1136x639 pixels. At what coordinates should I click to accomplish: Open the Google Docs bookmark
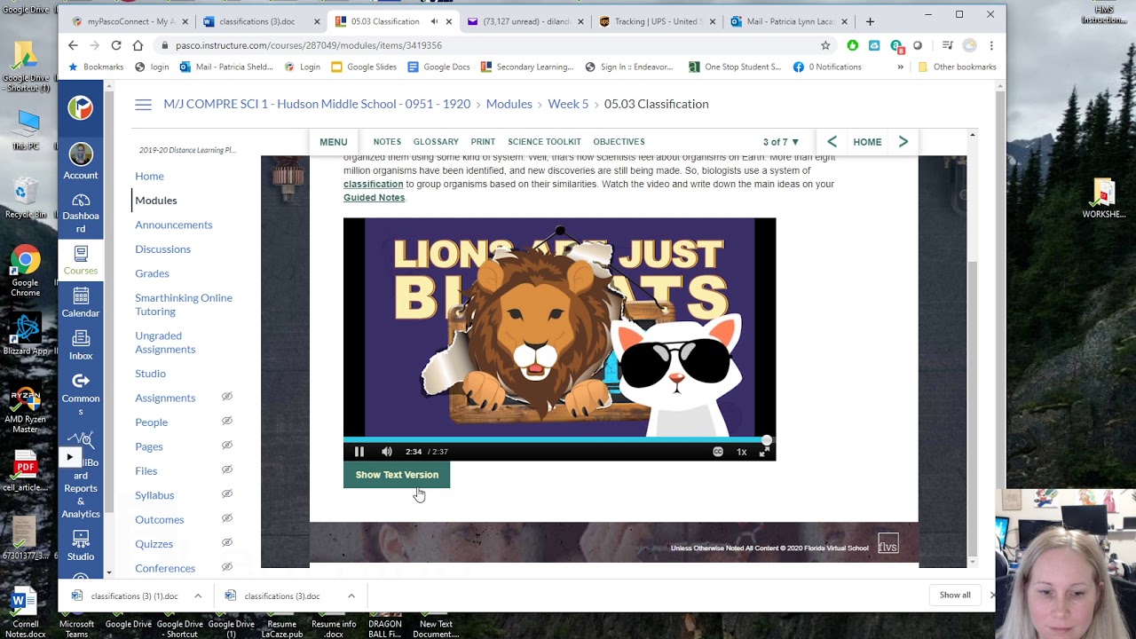click(438, 67)
